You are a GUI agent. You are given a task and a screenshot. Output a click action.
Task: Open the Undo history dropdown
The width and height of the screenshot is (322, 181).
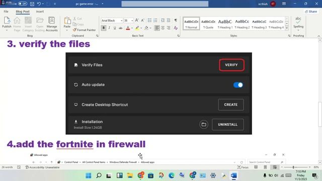(43, 4)
